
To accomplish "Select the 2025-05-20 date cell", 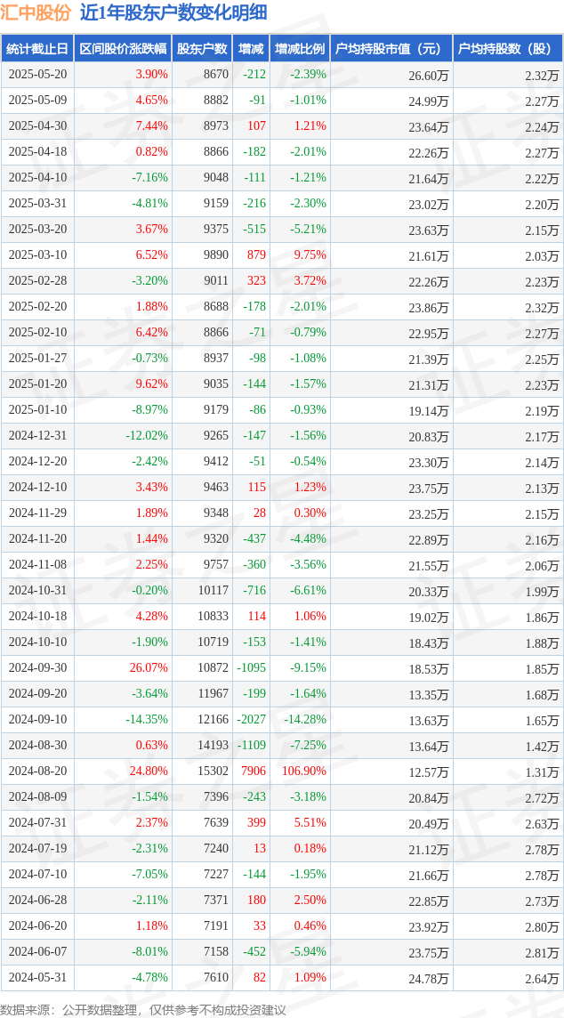I will (x=37, y=75).
